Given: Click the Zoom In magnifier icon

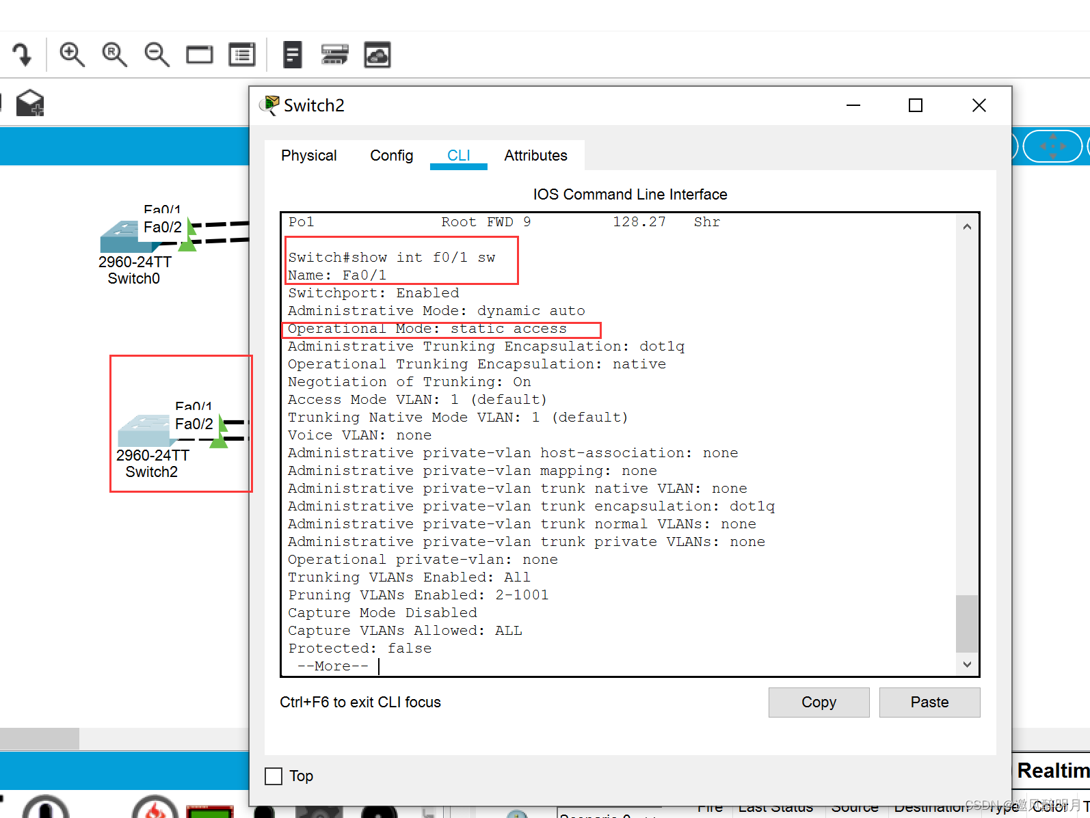Looking at the screenshot, I should [x=72, y=55].
